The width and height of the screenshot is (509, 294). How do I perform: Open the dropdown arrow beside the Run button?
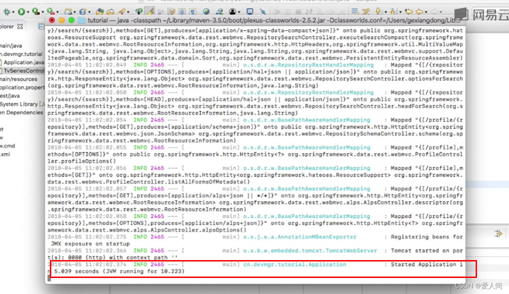[28, 11]
